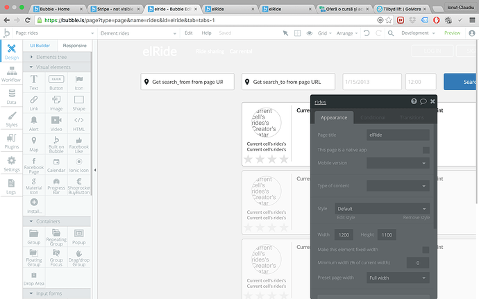Click the Height value field

(x=387, y=235)
